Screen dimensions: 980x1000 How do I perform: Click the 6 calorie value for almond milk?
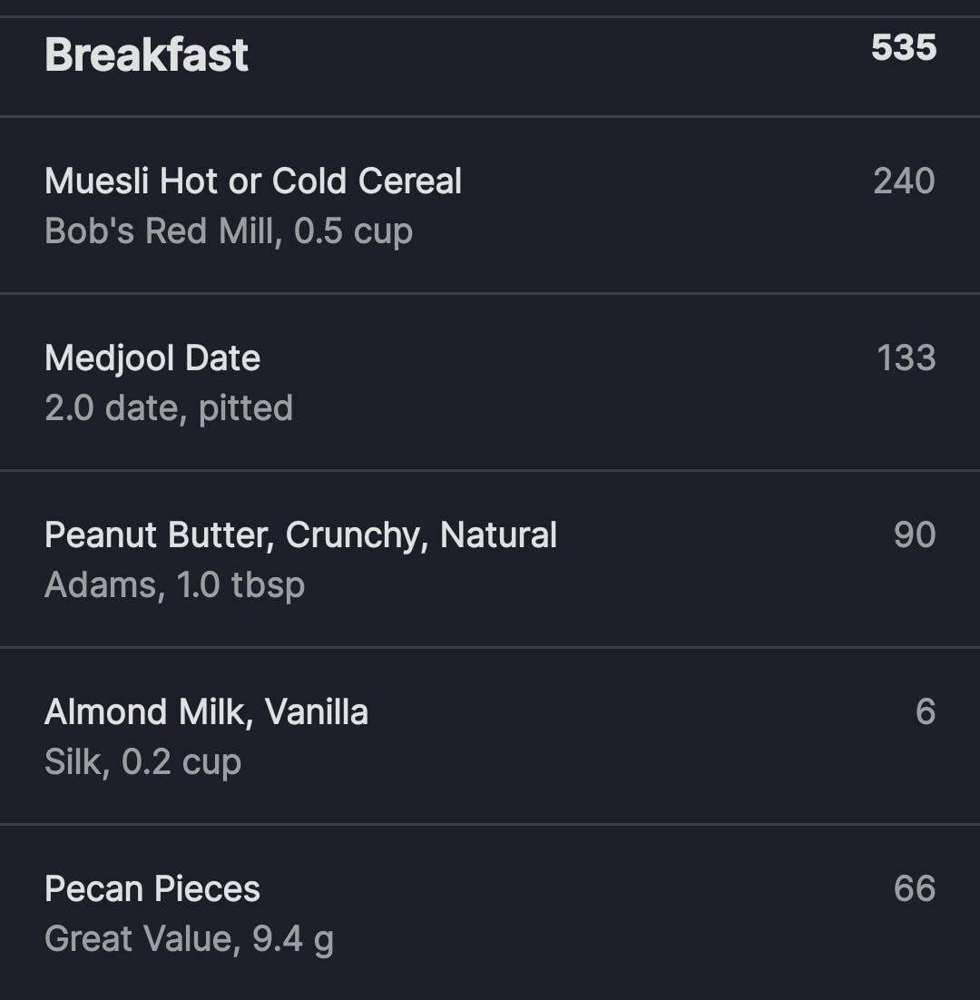tap(925, 711)
